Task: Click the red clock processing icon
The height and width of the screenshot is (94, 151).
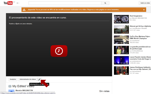Action: click(x=59, y=51)
